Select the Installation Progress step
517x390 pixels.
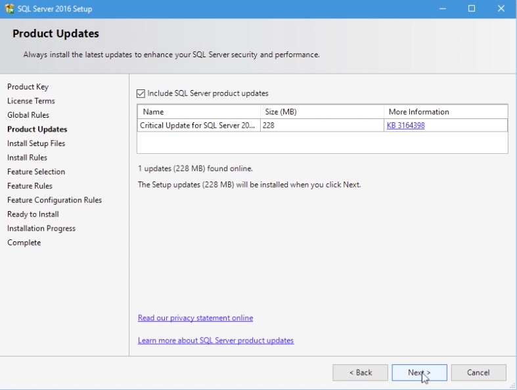tap(41, 228)
